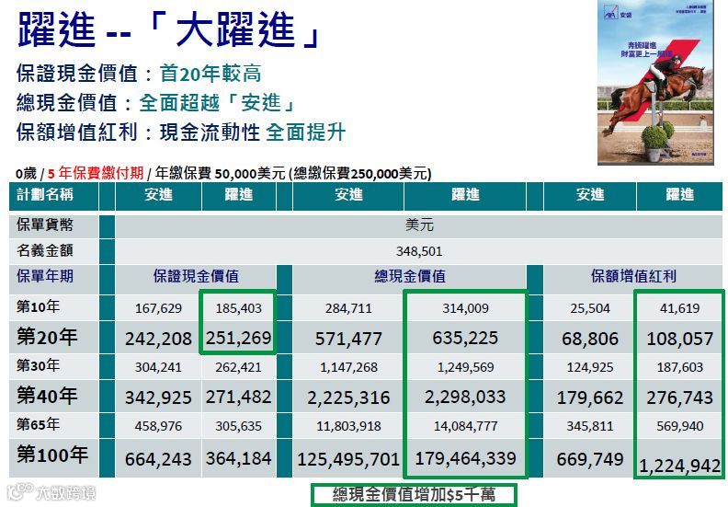Click cell value 571,477

348,339
